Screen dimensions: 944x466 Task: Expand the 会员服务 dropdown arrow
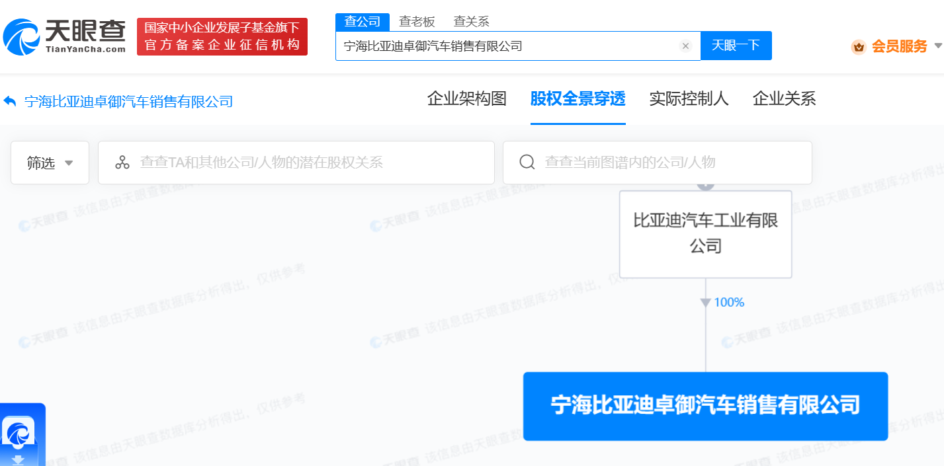point(938,46)
